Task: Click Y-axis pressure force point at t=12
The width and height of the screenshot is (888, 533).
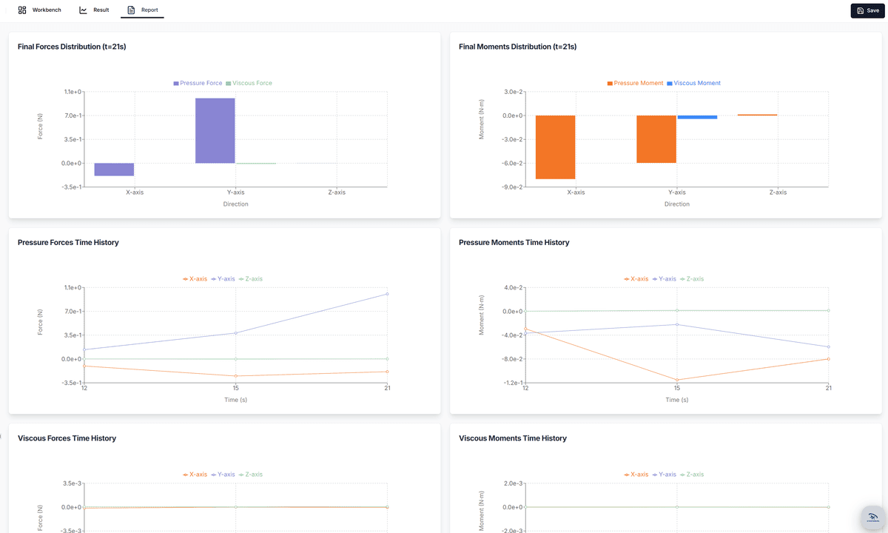Action: 84,349
